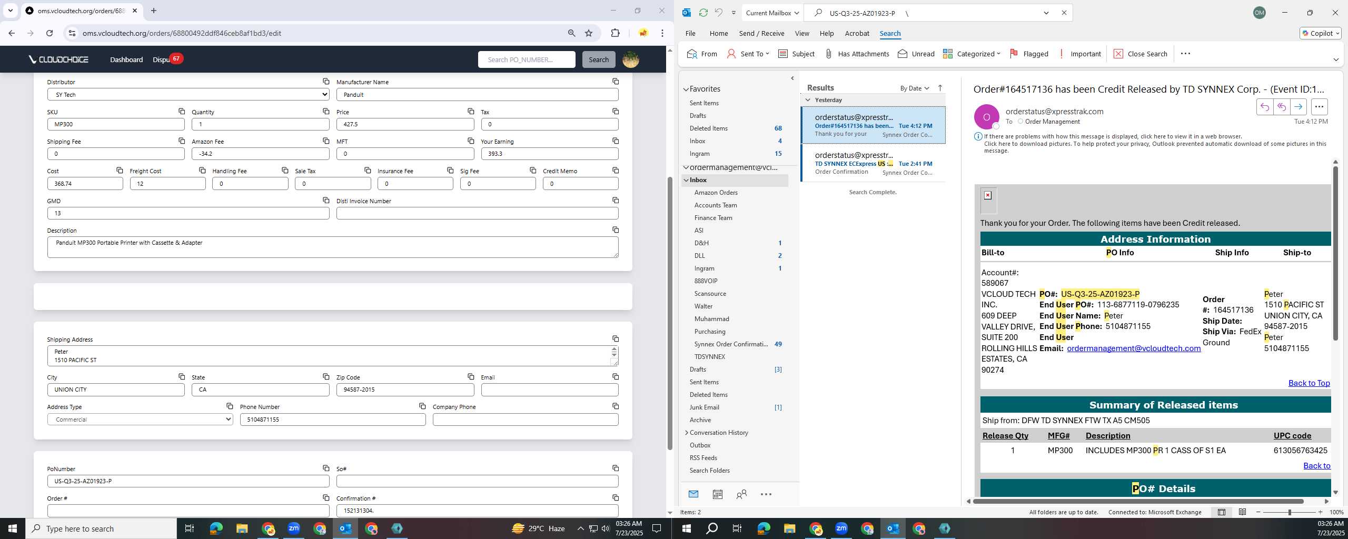
Task: Collapse the Yesterday results group
Action: [808, 100]
